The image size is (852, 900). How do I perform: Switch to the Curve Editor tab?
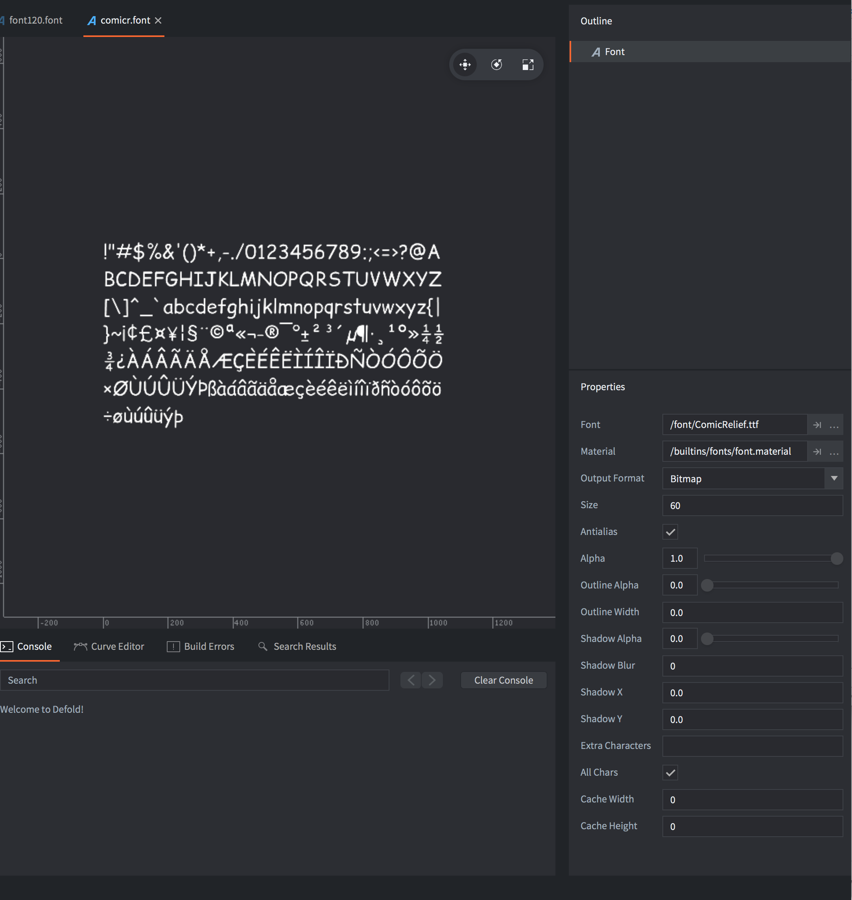tap(117, 646)
